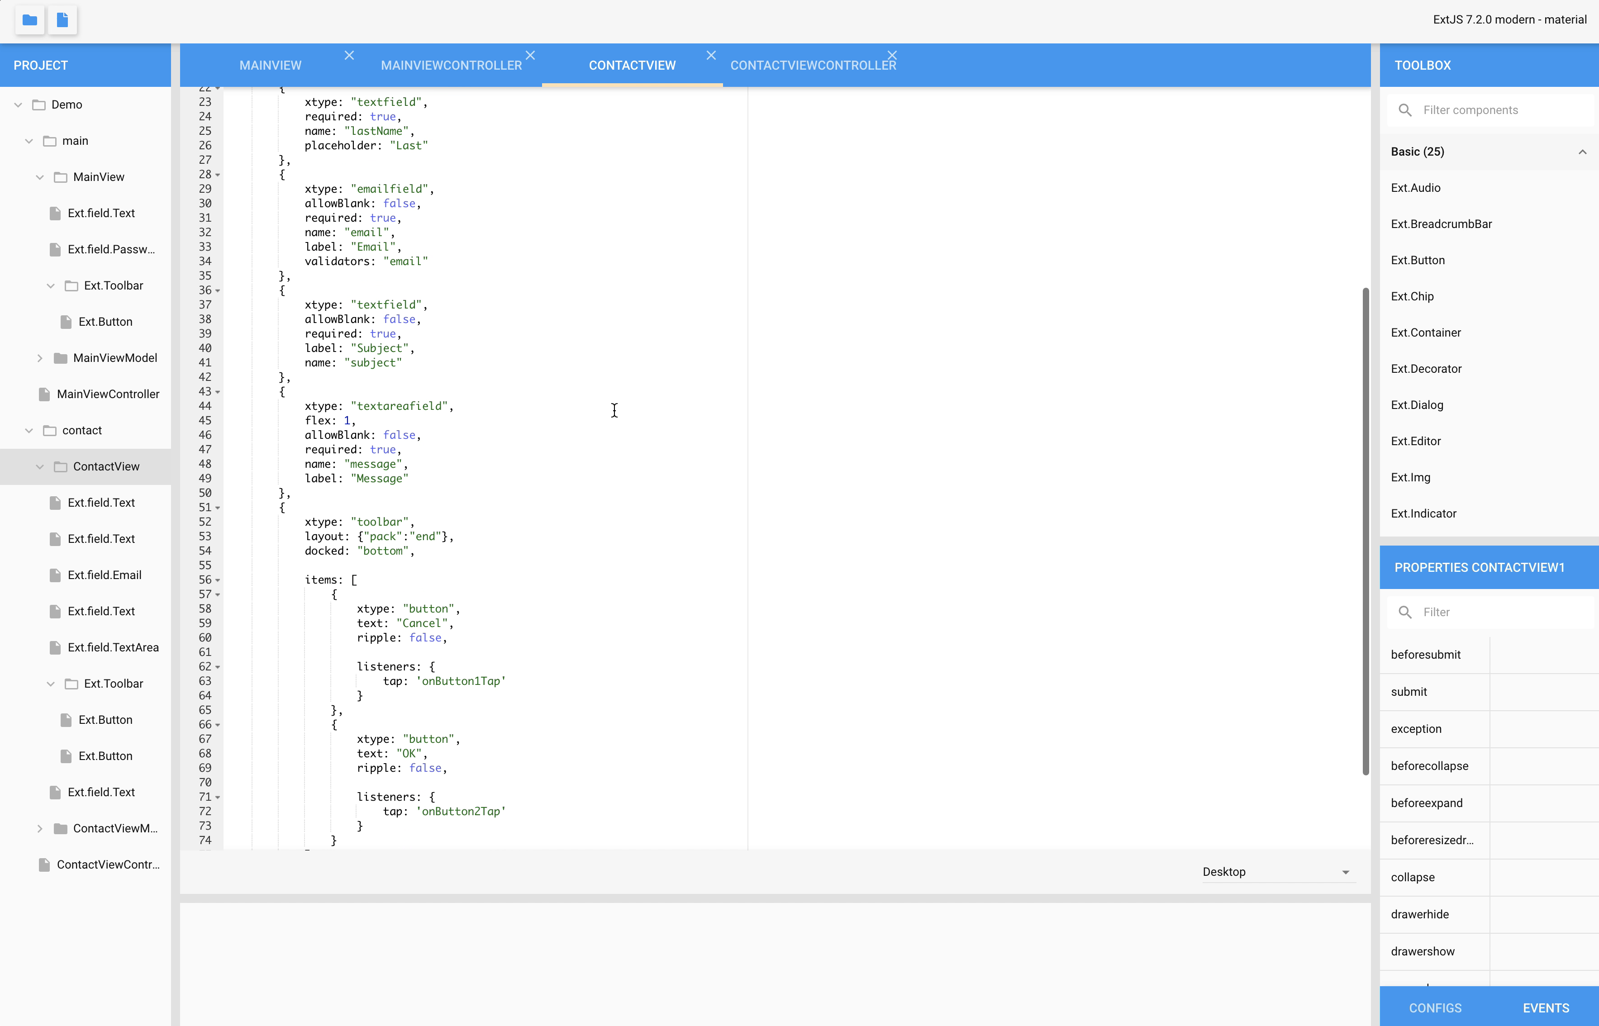The height and width of the screenshot is (1026, 1599).
Task: Click the search icon in Filter components
Action: [1405, 110]
